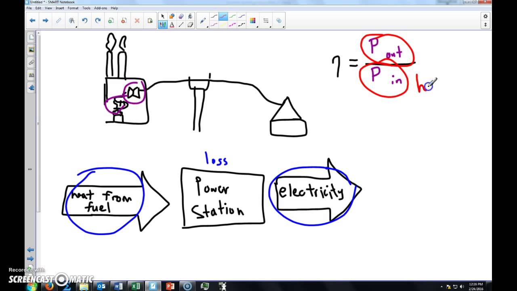This screenshot has width=517, height=291.
Task: Open the Help menu
Action: (x=114, y=8)
